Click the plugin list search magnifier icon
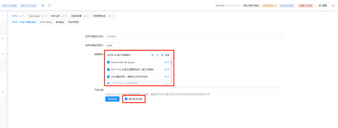338x128 pixels. pos(158,55)
